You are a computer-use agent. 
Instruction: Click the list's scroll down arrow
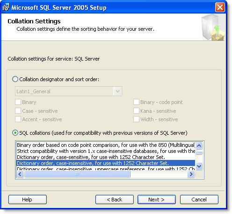199,166
